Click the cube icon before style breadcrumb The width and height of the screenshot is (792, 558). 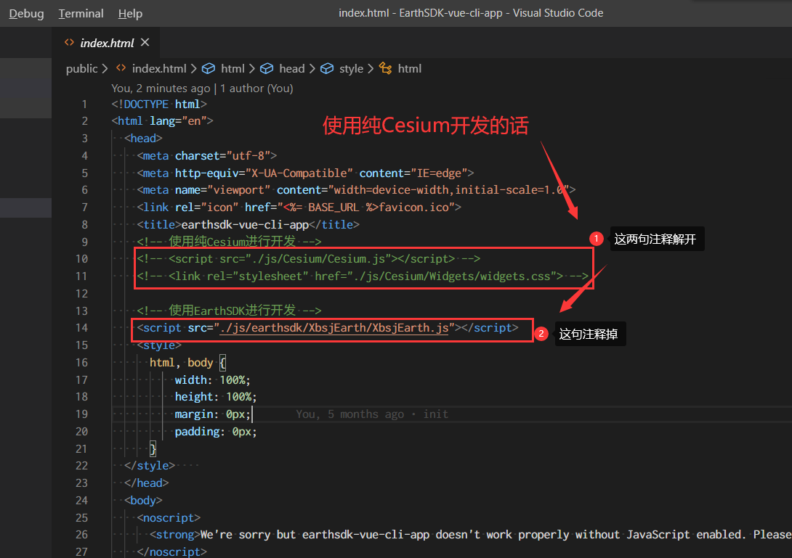tap(327, 68)
